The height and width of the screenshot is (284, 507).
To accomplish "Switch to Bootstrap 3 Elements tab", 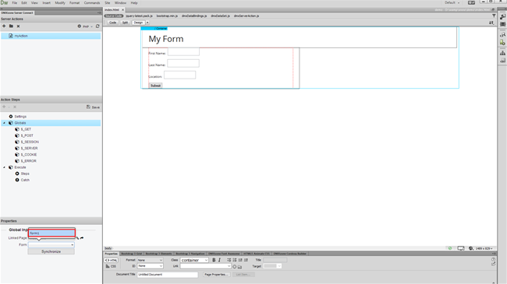I will (x=158, y=254).
